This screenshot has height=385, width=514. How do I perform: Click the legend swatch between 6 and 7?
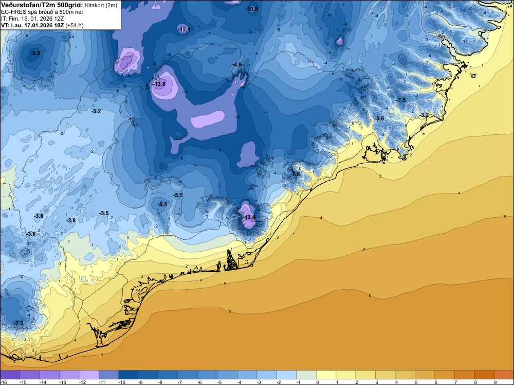[445, 375]
